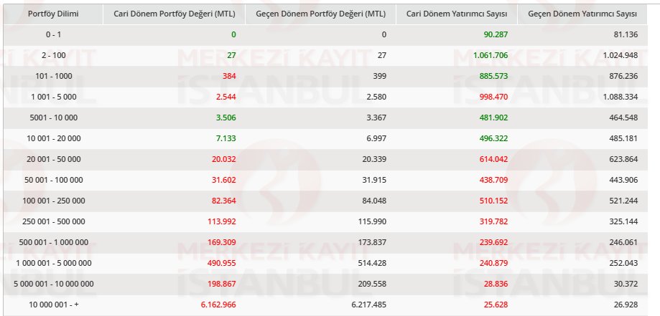660x316 pixels.
Task: Click the red value 25.628
Action: click(496, 305)
